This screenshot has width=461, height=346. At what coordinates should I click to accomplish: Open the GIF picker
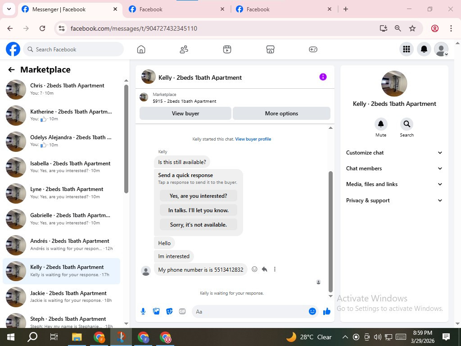click(182, 311)
